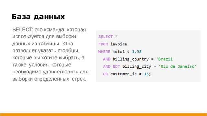Screen dimensions: 207x116
Task: Click the 'billing_city' identifier
Action: tap(136, 67)
